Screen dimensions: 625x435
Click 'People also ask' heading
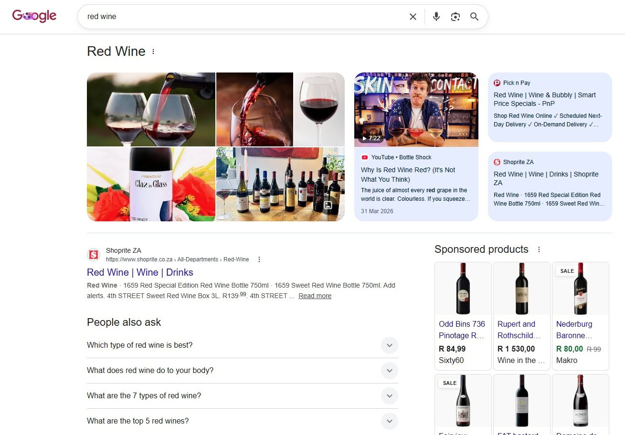124,322
